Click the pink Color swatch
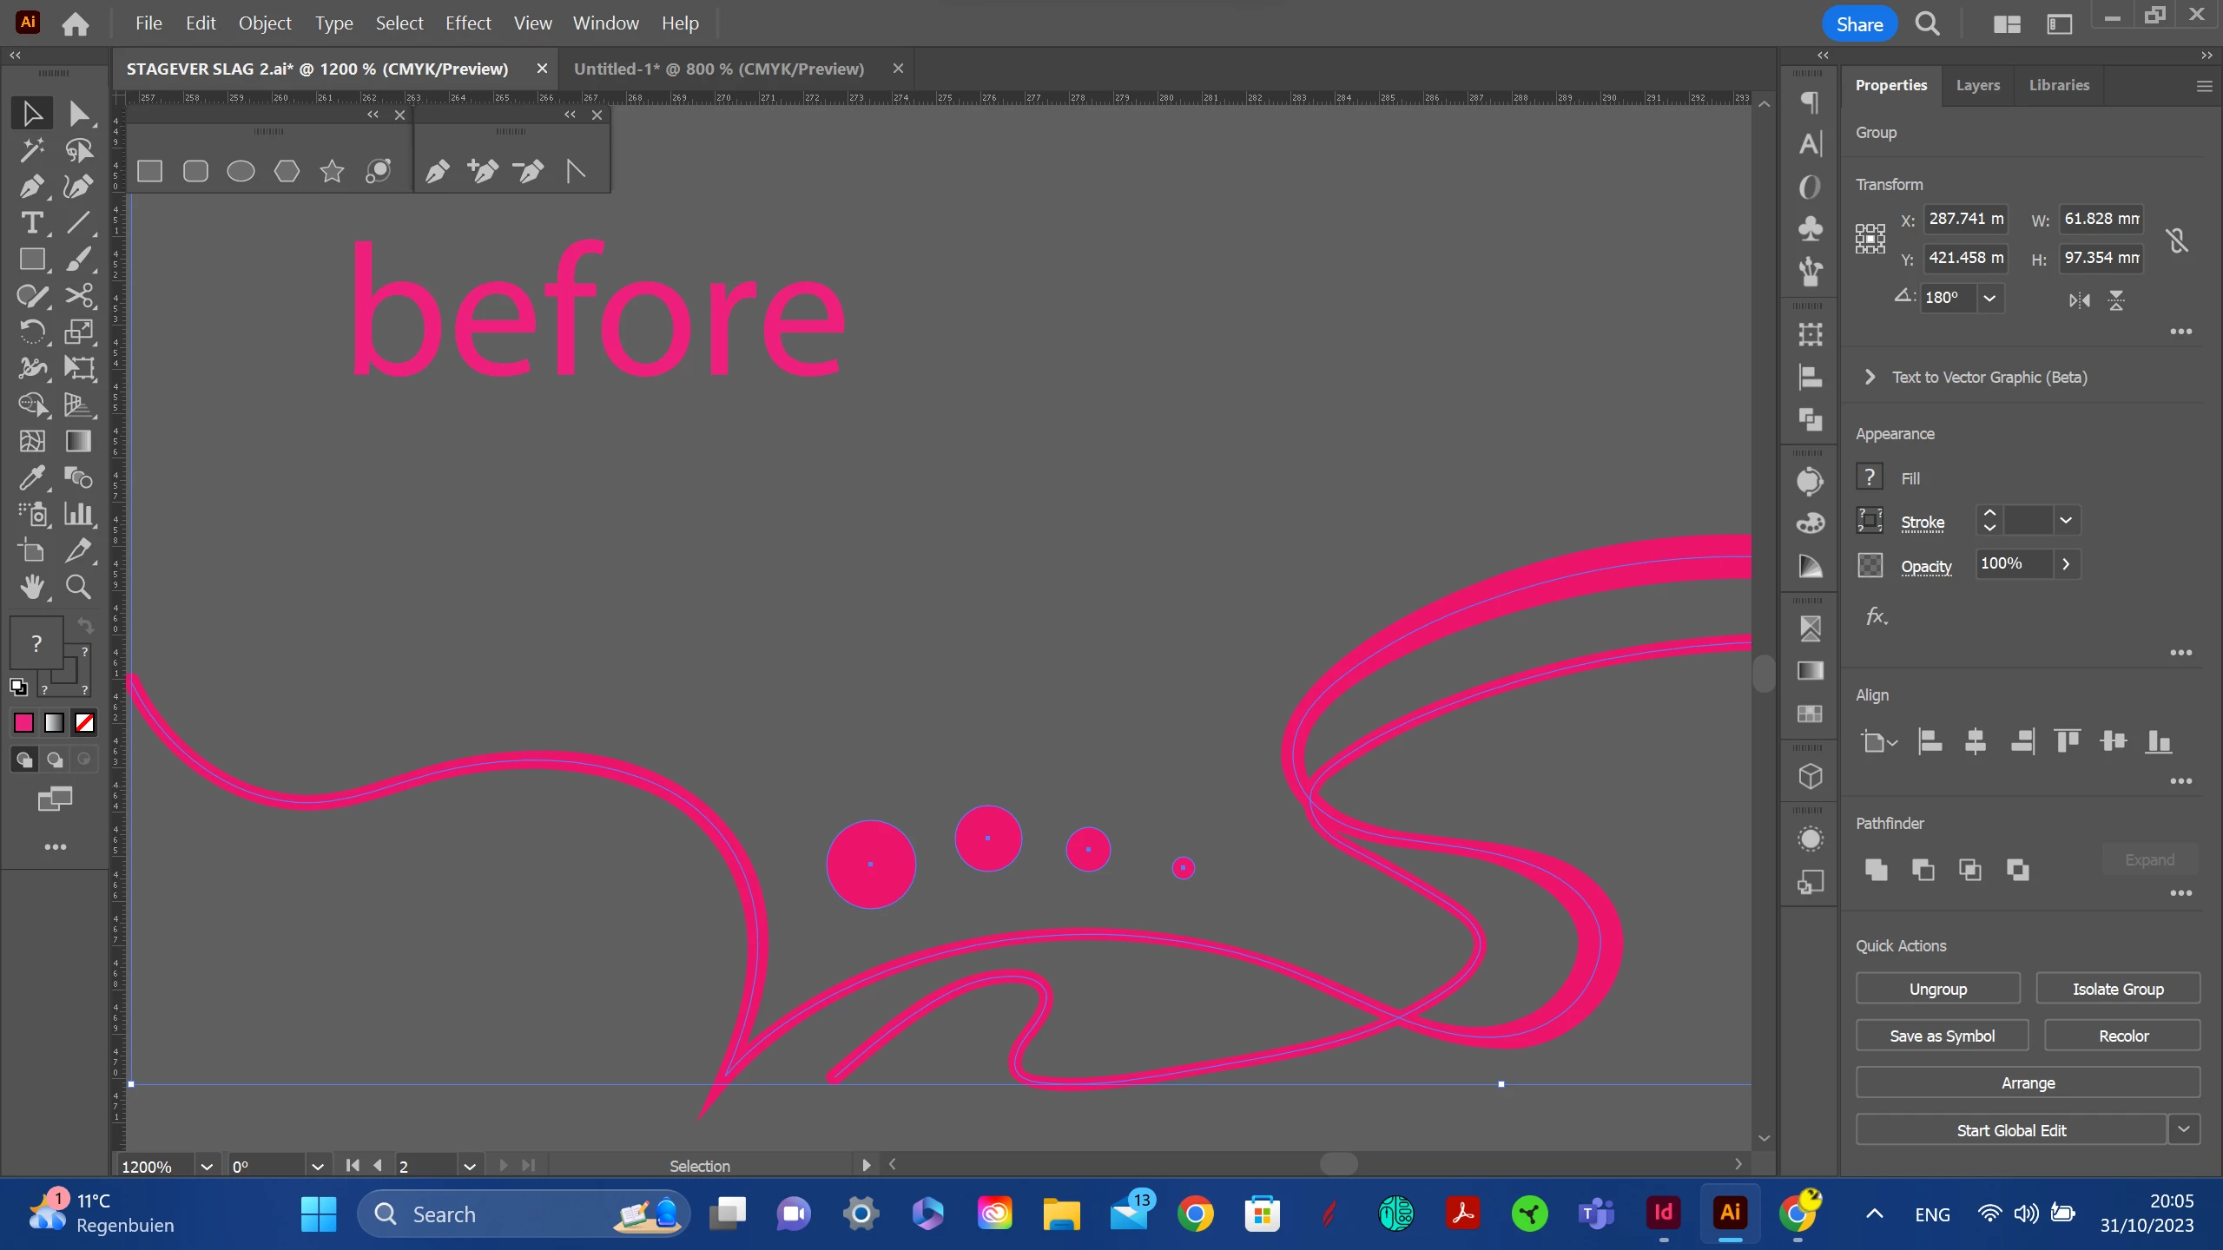The height and width of the screenshot is (1250, 2223). [x=23, y=722]
